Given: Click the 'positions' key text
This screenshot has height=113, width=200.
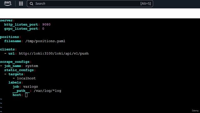Looking at the screenshot, I should (x=9, y=37).
